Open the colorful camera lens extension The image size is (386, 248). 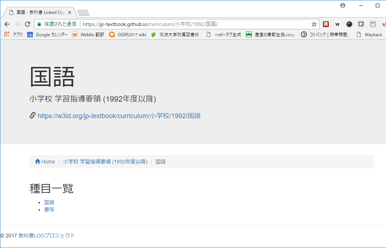pyautogui.click(x=349, y=24)
